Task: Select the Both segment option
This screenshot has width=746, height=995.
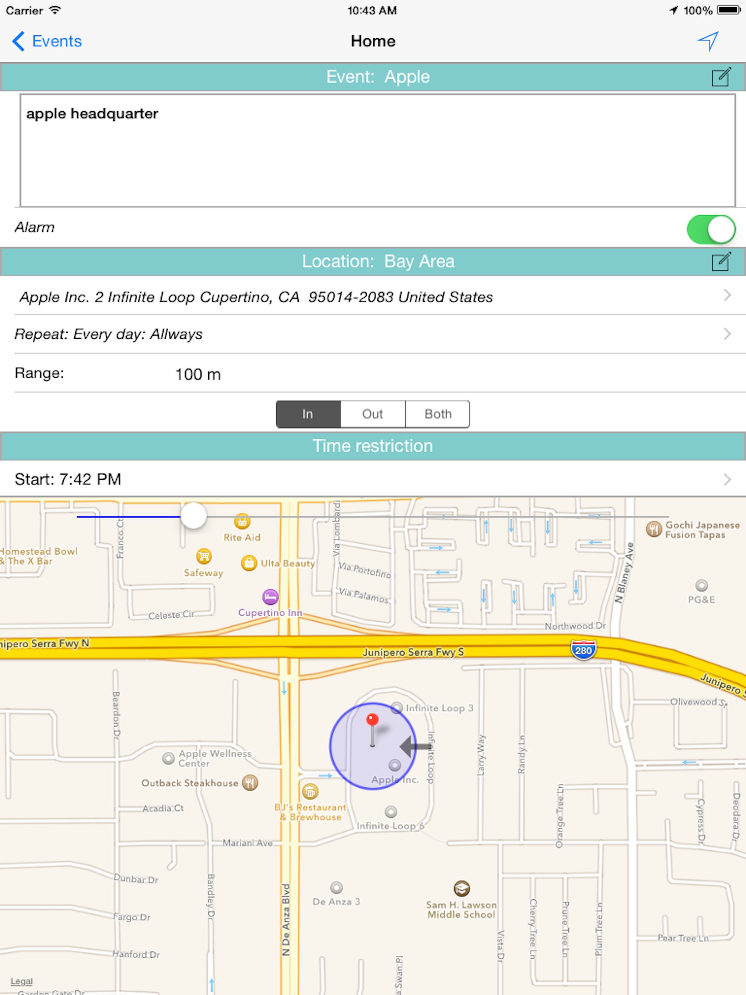Action: pos(437,414)
